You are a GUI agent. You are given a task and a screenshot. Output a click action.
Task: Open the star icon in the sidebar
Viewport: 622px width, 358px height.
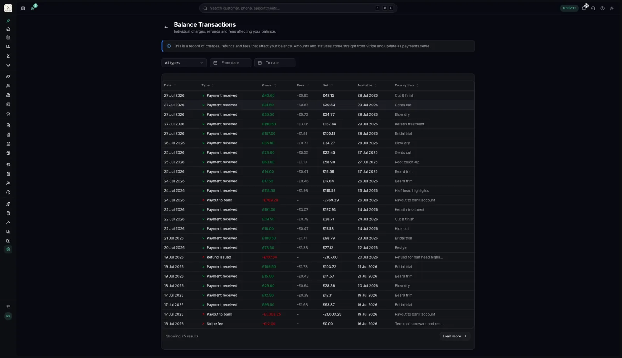click(x=8, y=114)
